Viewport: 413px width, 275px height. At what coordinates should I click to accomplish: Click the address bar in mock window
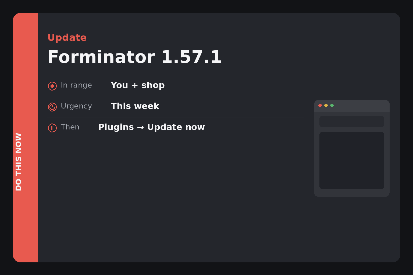click(352, 121)
